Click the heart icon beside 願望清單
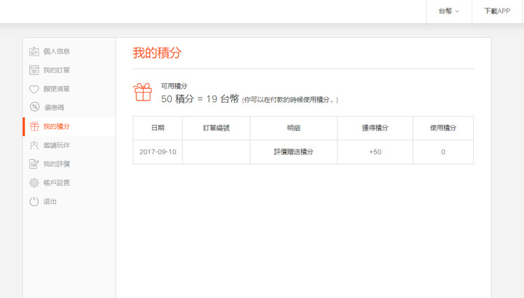524x298 pixels. [34, 89]
